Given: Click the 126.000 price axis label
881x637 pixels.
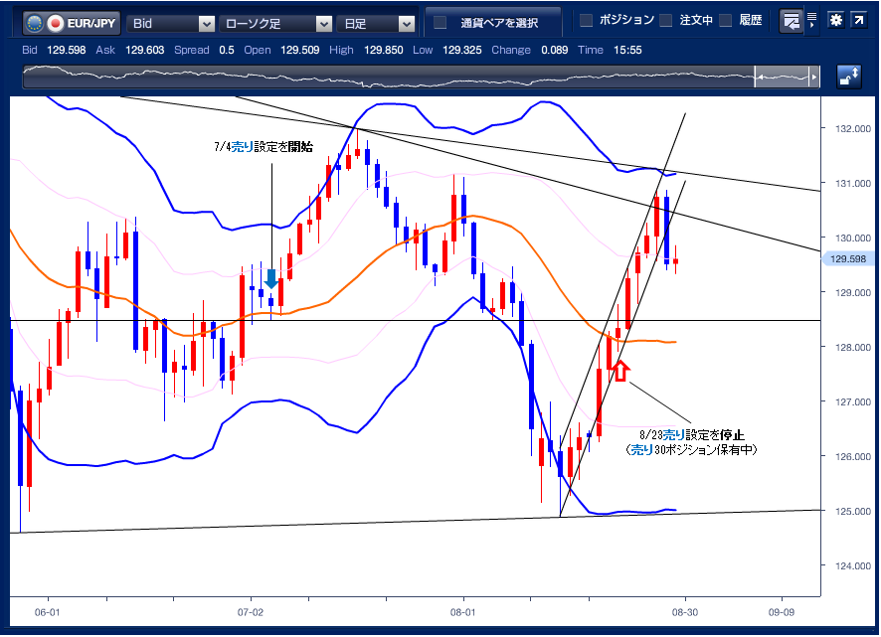Looking at the screenshot, I should click(852, 456).
